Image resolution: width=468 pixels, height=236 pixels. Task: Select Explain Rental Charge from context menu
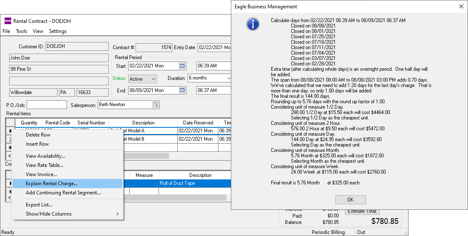[52, 184]
